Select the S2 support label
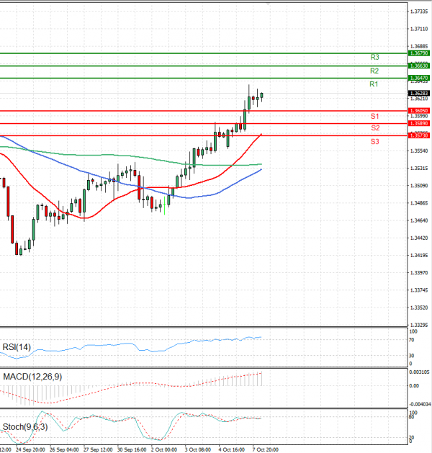Image resolution: width=432 pixels, height=453 pixels. 375,127
